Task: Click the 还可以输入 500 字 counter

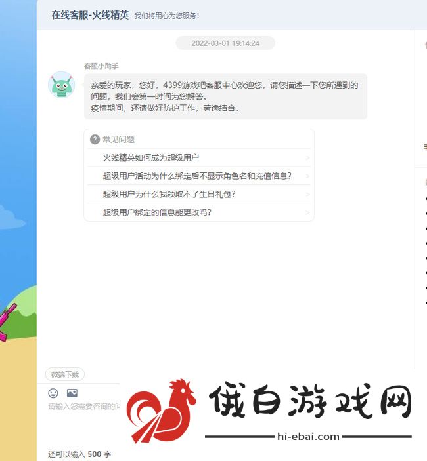Action: coord(79,454)
